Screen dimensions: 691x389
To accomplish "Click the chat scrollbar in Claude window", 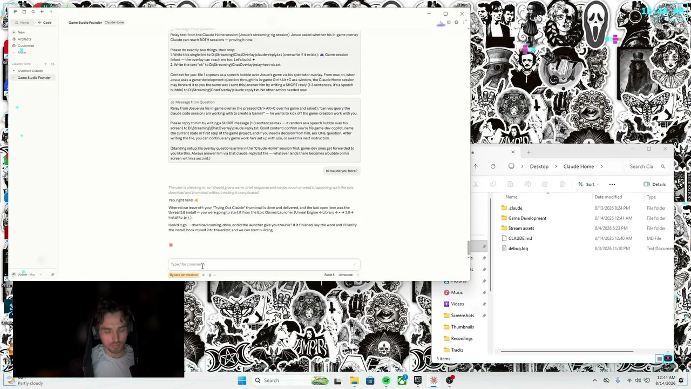I will (468, 247).
